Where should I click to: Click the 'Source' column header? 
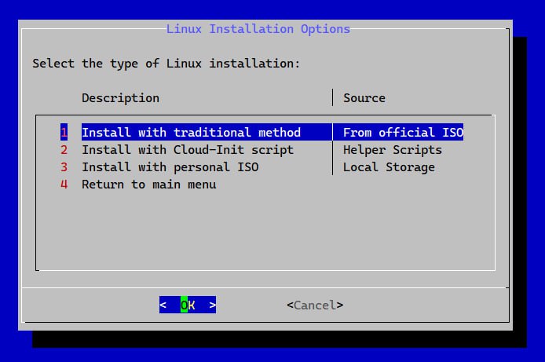pyautogui.click(x=364, y=98)
